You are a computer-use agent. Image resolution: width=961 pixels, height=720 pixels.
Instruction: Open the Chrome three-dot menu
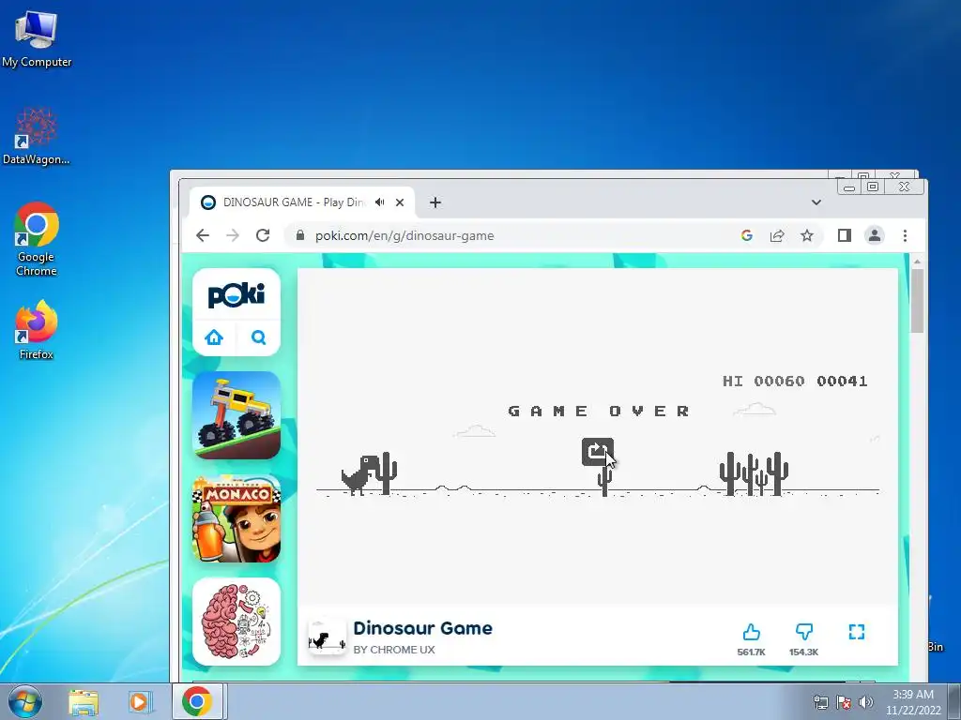pyautogui.click(x=906, y=235)
